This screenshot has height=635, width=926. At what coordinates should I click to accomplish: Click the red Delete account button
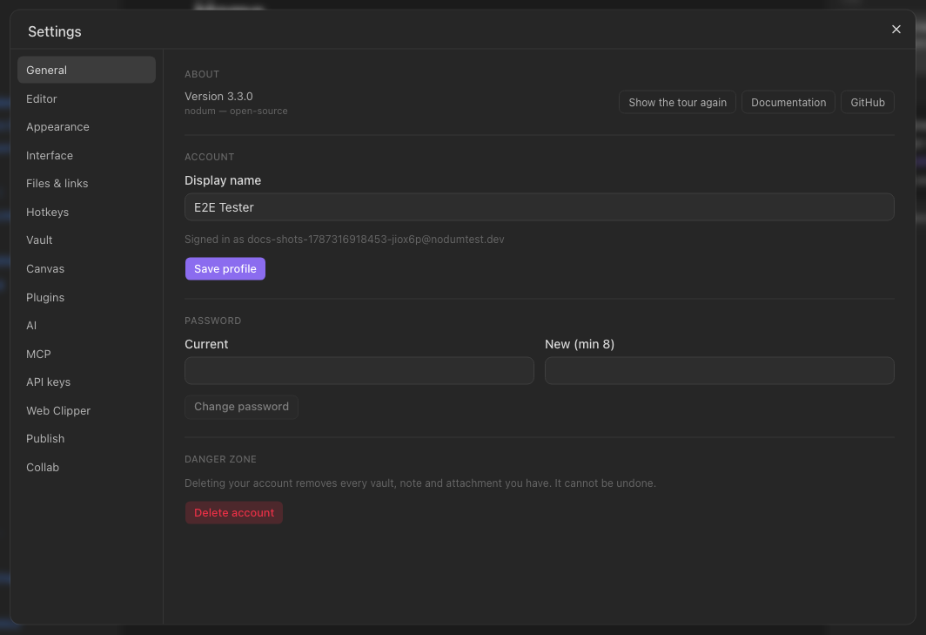click(x=234, y=512)
